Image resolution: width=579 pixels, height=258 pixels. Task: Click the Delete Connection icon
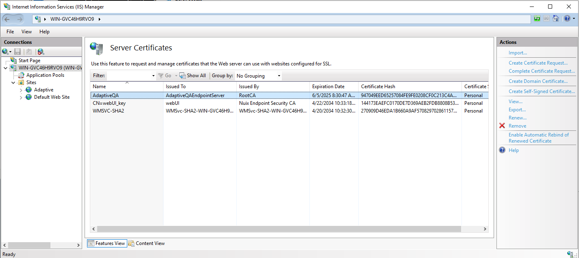pos(41,52)
